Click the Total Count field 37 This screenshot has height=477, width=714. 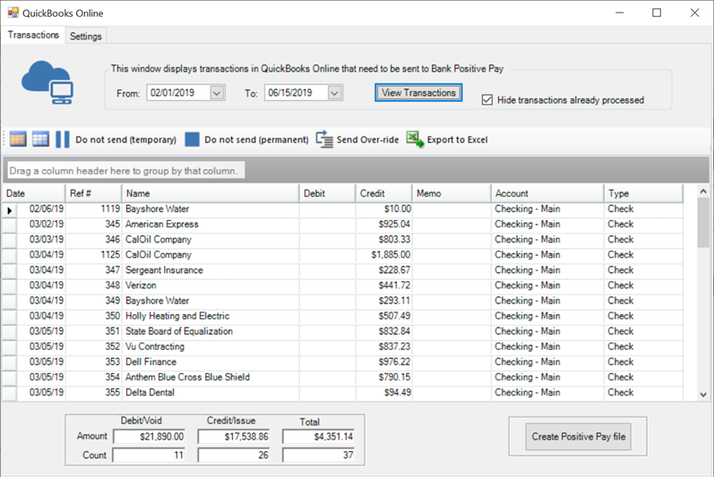[318, 456]
